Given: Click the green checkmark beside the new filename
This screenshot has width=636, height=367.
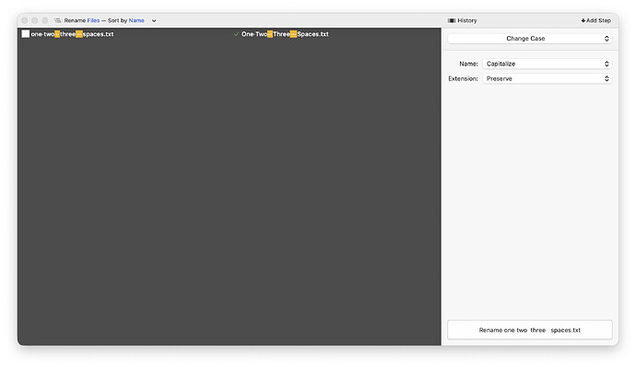Looking at the screenshot, I should (236, 34).
